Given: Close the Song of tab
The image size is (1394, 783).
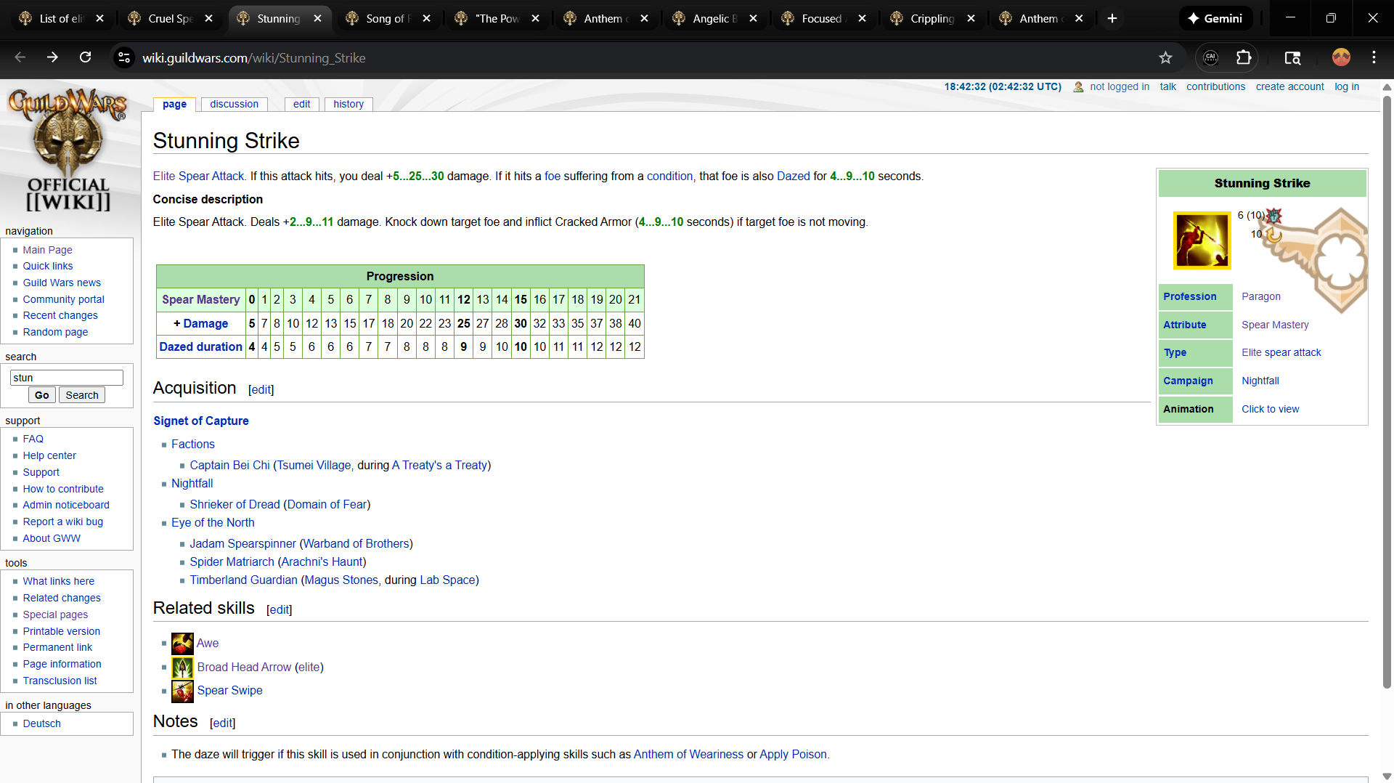Looking at the screenshot, I should [x=426, y=18].
